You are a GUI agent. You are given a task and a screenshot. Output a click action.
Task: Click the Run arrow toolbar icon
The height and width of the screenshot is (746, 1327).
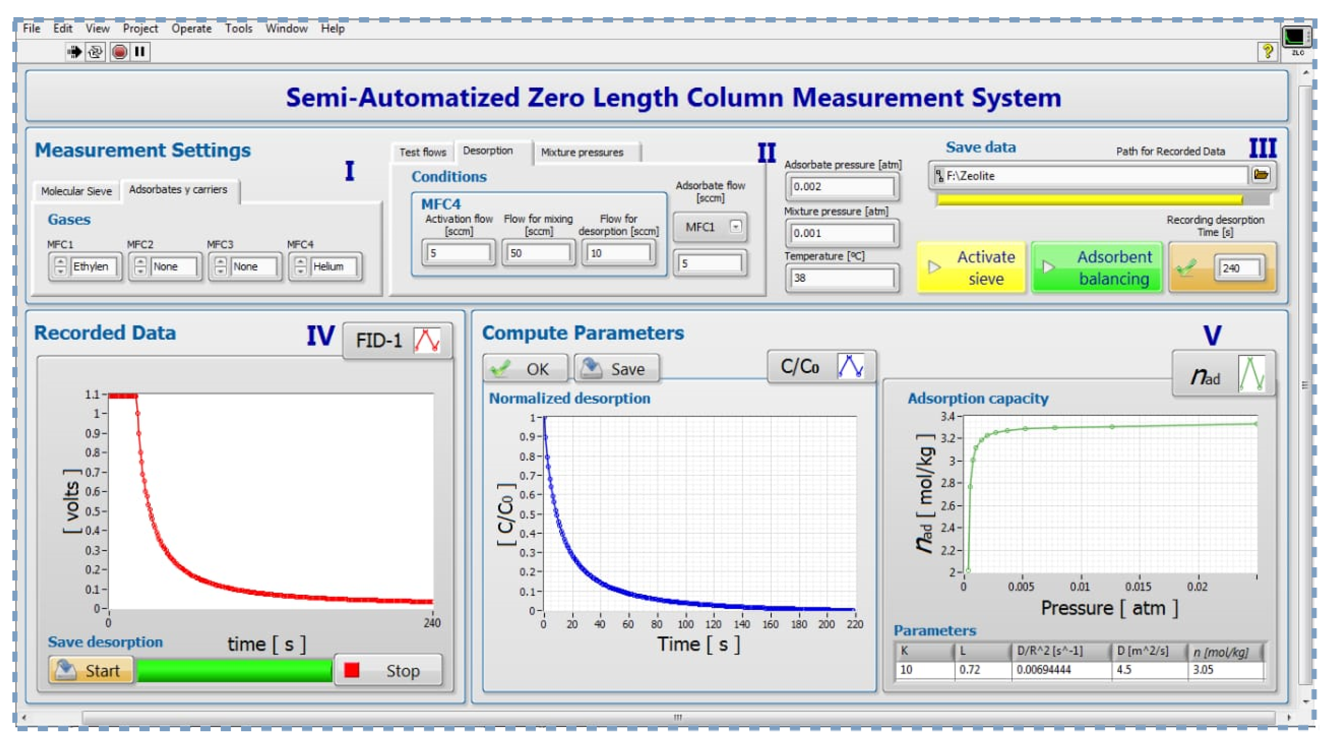(x=75, y=51)
